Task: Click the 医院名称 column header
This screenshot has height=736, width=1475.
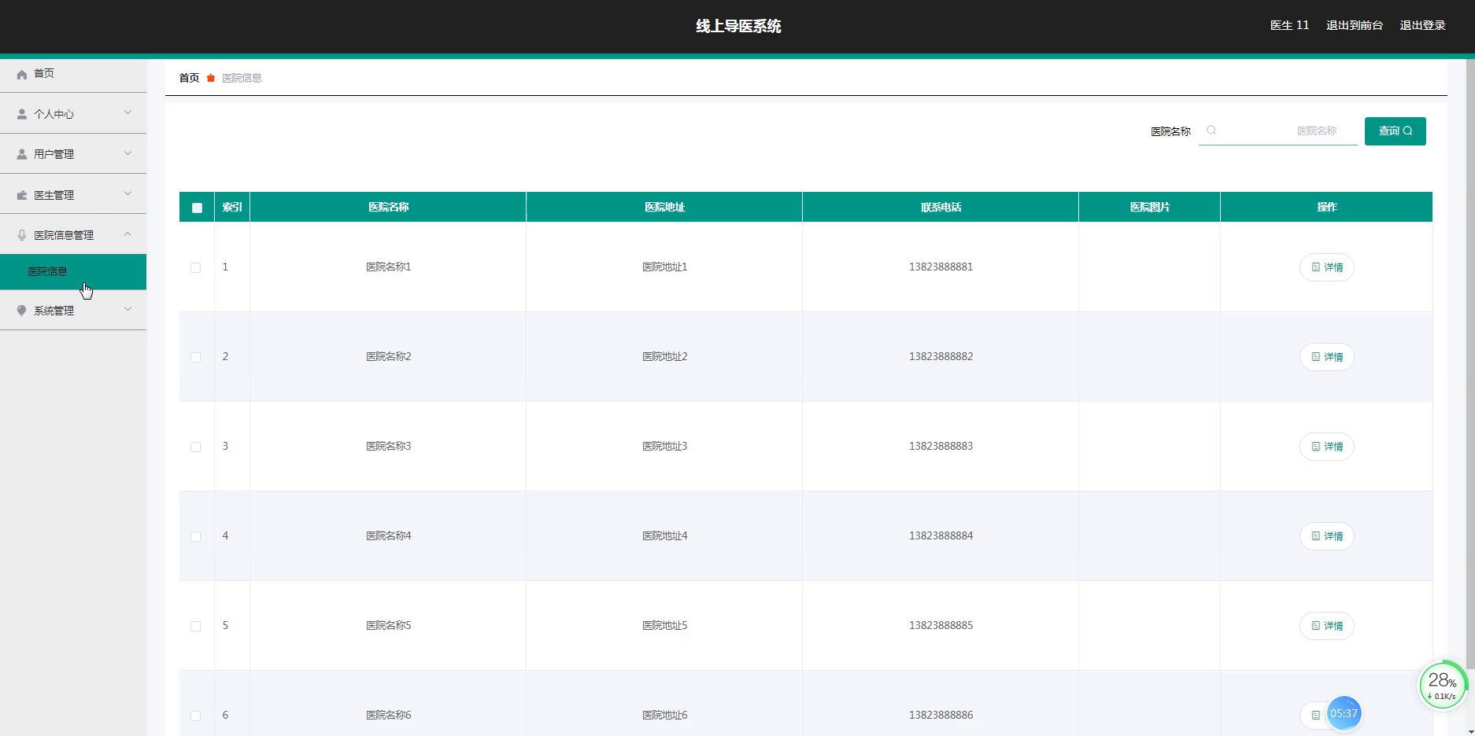Action: coord(388,207)
